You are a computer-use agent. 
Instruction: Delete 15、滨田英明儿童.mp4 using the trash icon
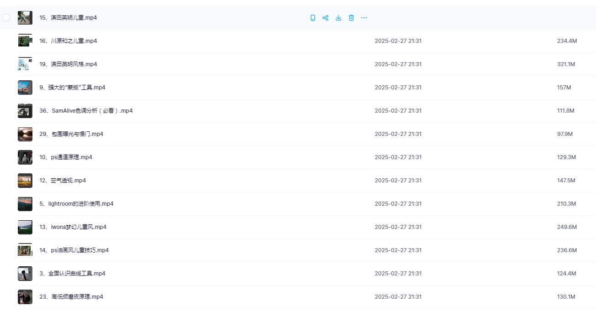tap(351, 18)
